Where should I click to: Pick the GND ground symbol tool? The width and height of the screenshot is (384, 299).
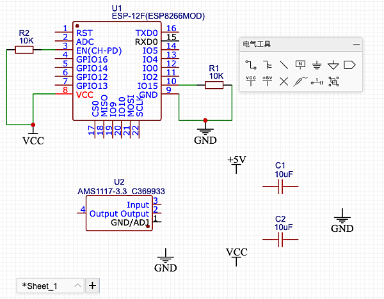coord(317,65)
